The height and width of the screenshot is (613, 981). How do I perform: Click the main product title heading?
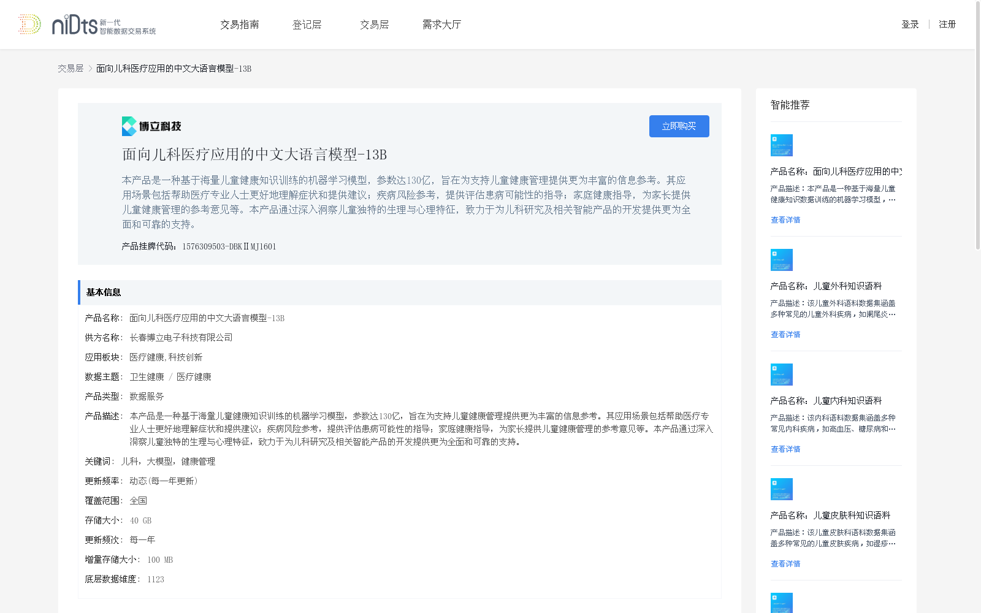pyautogui.click(x=254, y=154)
